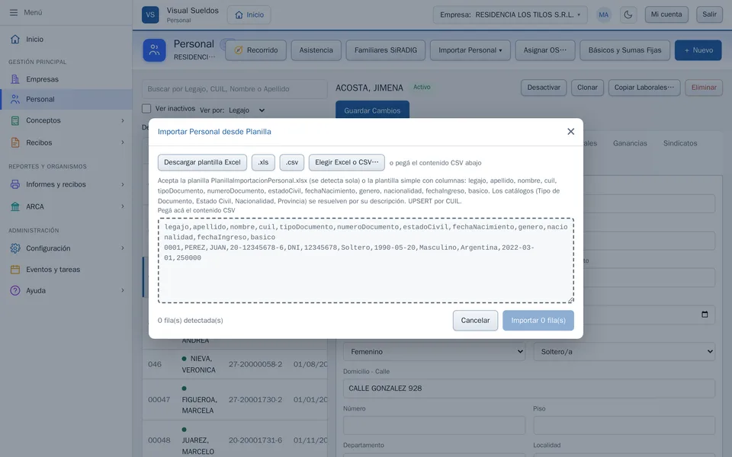Click the Domicilio Calle input field

coord(529,388)
